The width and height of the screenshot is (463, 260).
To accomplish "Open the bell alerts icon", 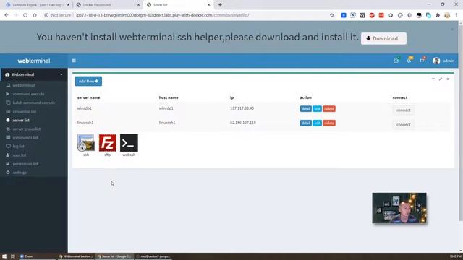I will pos(409,61).
